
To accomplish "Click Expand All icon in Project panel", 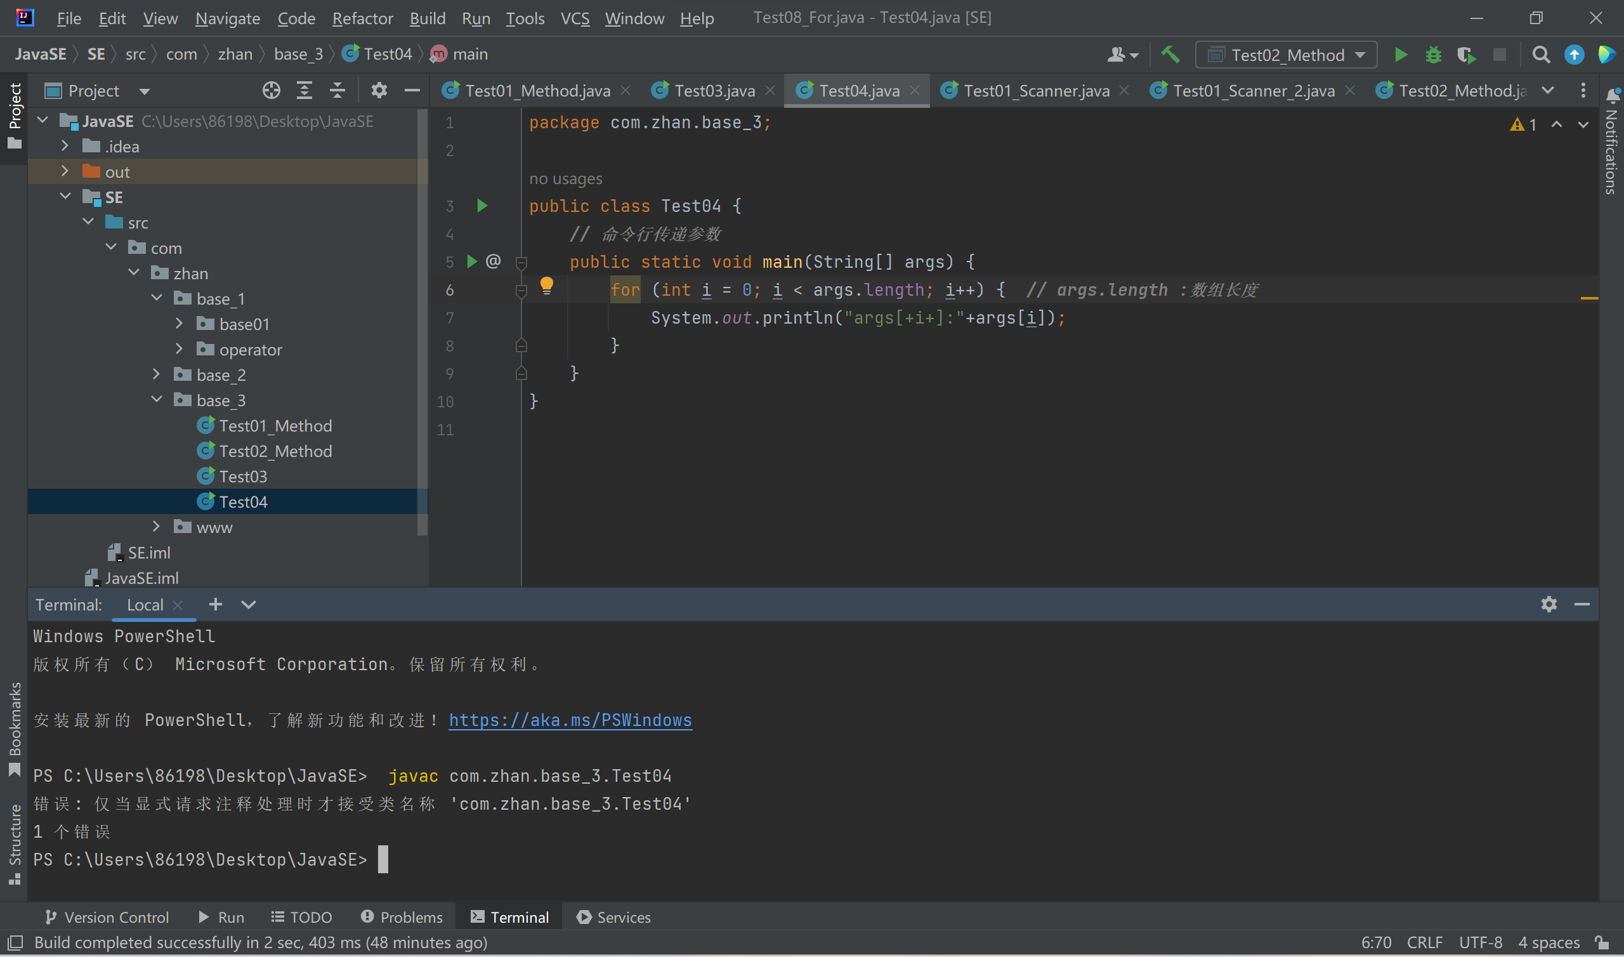I will click(304, 90).
